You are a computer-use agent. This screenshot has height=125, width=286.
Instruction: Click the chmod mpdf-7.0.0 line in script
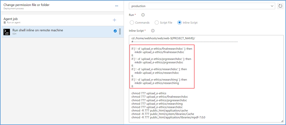coord(168,117)
